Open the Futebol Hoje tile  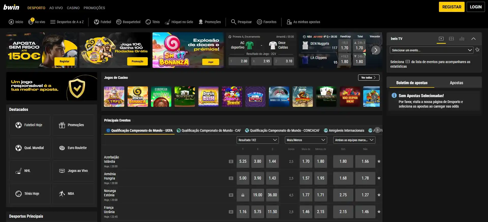(x=30, y=125)
